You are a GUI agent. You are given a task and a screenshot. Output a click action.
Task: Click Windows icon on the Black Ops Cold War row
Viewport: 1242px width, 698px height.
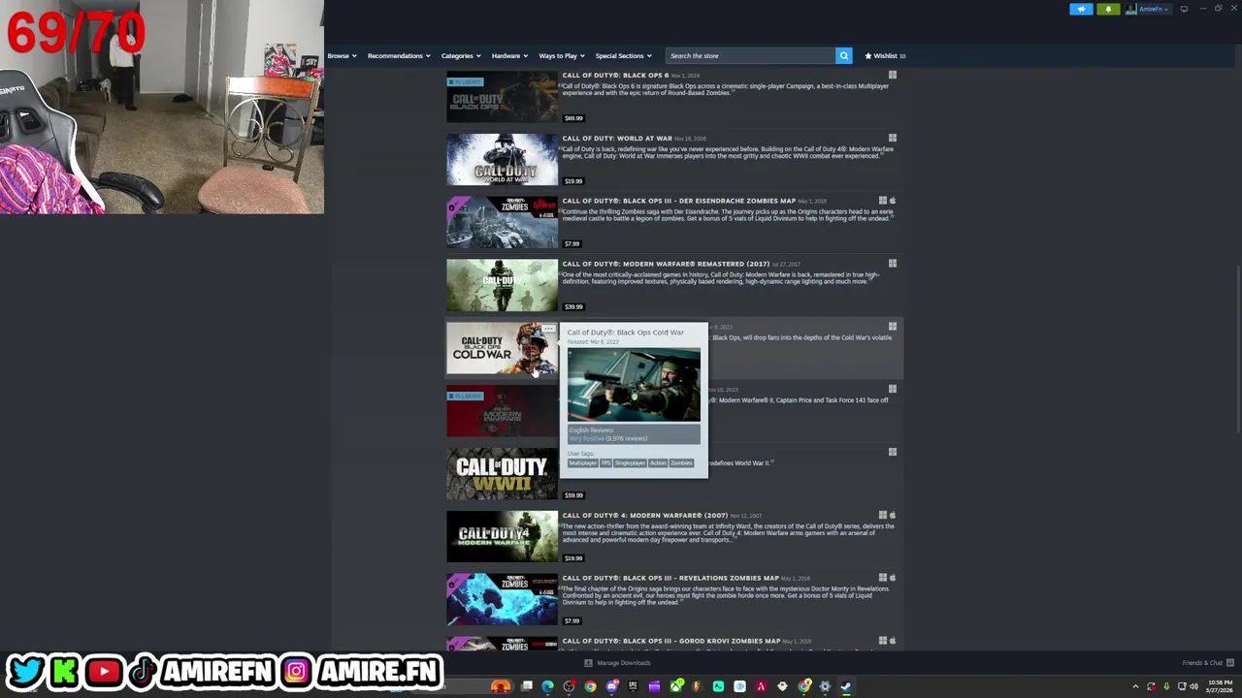892,326
